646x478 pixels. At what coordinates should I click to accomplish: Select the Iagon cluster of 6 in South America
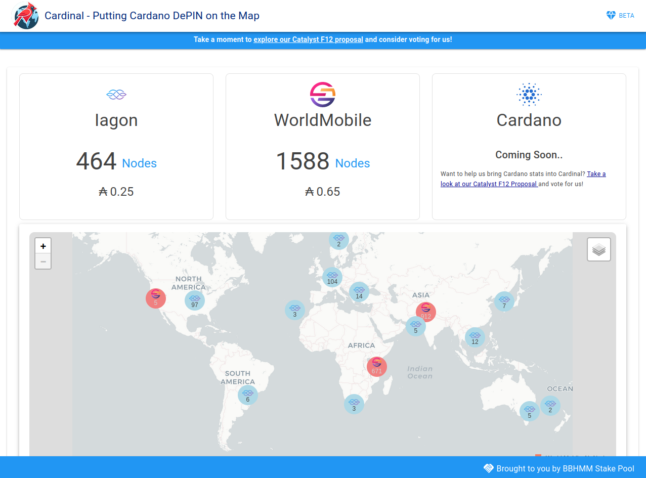[x=247, y=395]
